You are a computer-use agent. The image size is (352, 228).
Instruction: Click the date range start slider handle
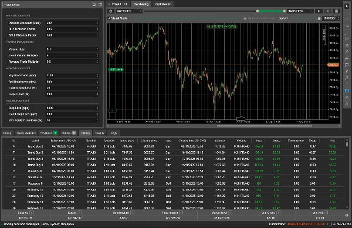click(x=258, y=11)
